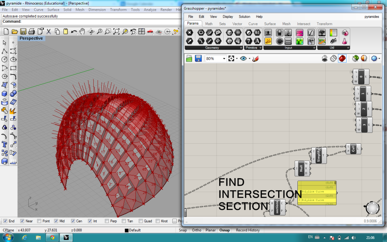Open the preview eye dropdown arrow
387x242 pixels.
249,59
